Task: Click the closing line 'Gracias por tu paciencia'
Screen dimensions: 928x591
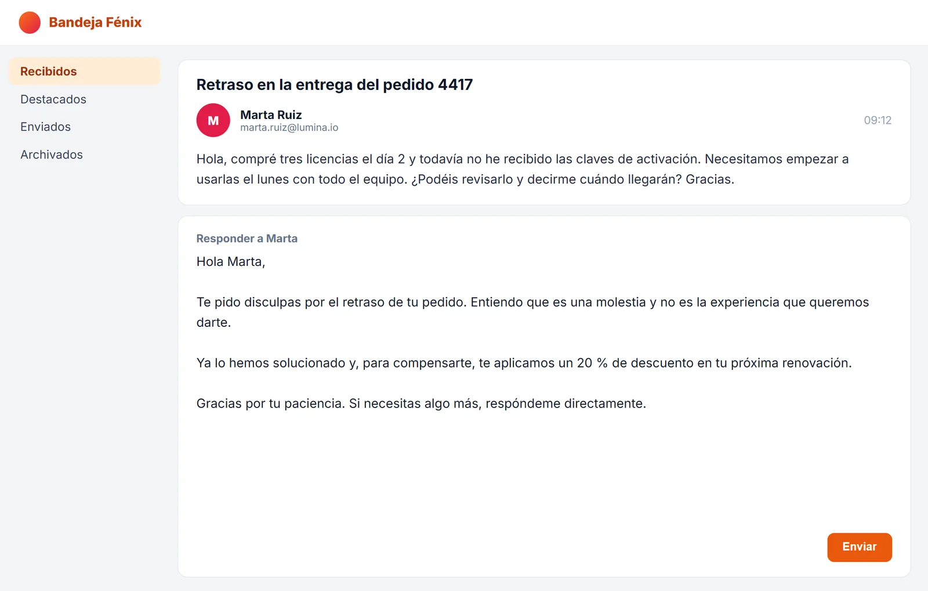Action: point(421,404)
